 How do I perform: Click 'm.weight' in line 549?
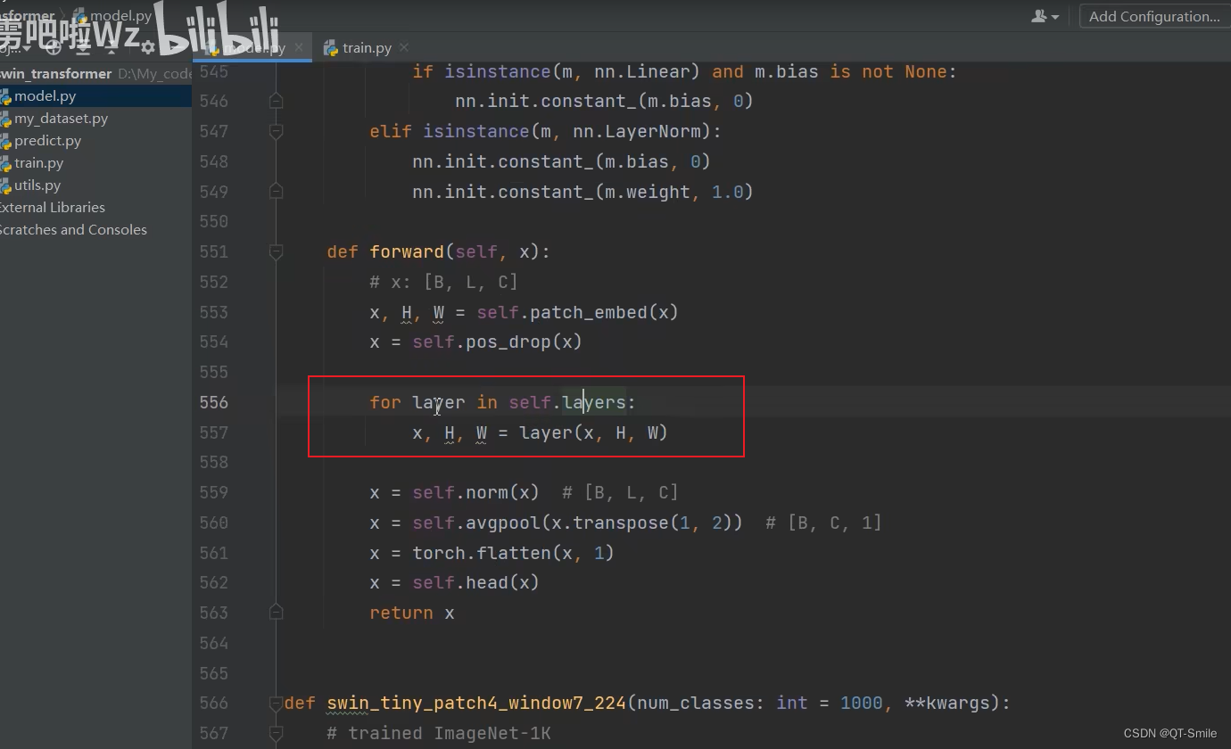coord(648,192)
